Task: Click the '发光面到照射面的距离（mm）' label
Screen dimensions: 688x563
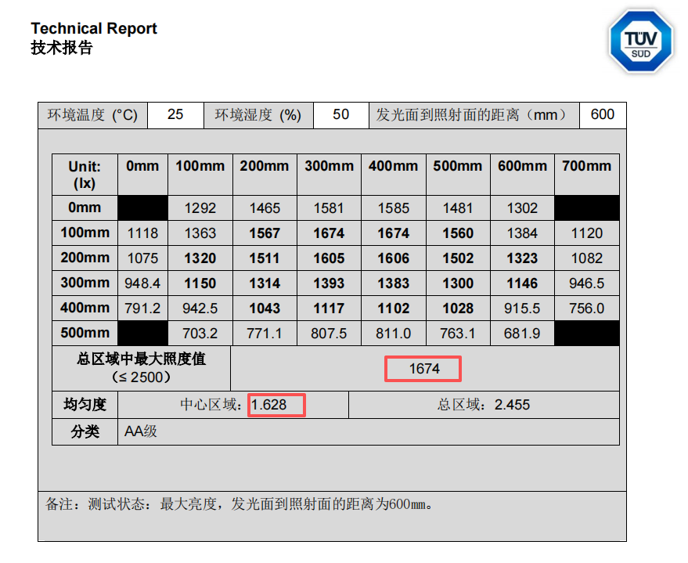Action: click(474, 115)
